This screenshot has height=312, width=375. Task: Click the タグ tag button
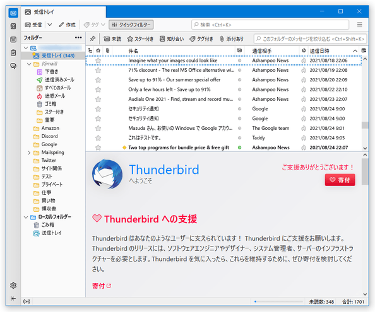91,25
